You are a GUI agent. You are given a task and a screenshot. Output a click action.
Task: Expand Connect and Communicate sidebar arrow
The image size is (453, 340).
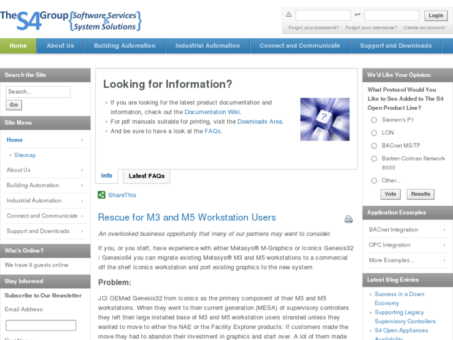[82, 216]
